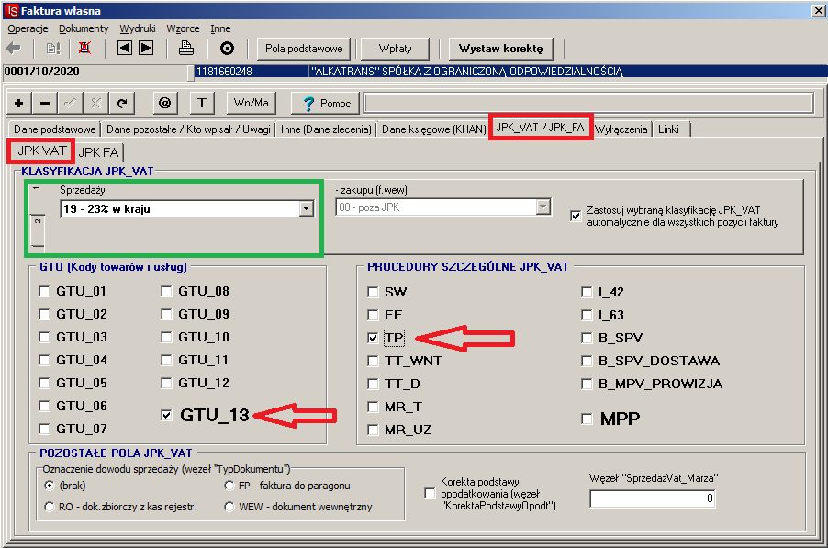Check the GTU_12 checkbox
This screenshot has width=828, height=548.
[166, 384]
